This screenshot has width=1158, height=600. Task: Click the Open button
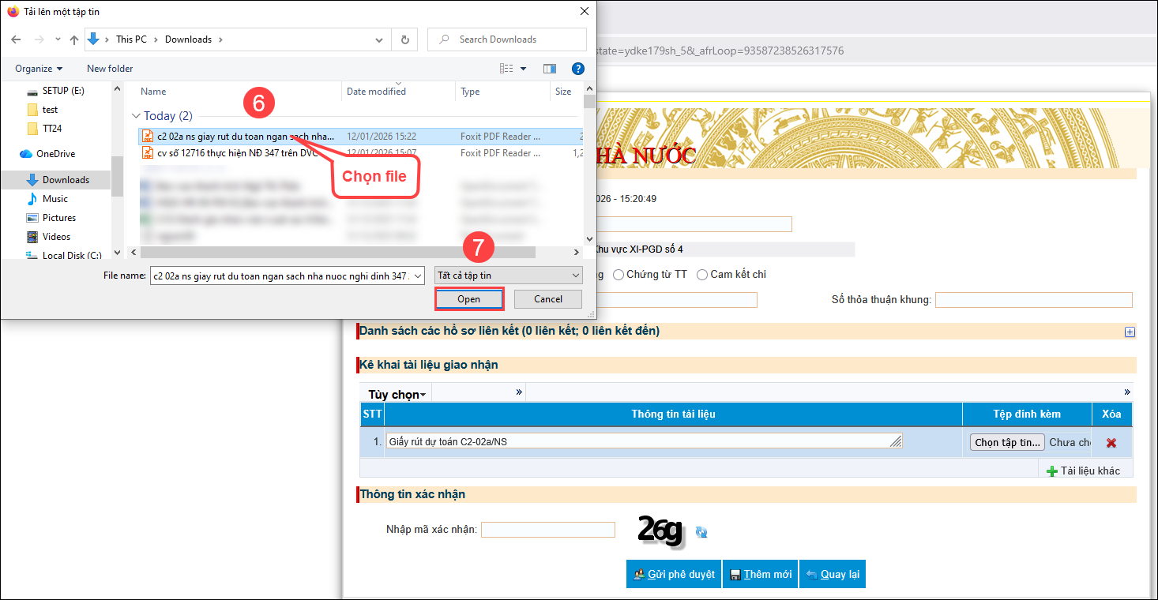coord(468,300)
